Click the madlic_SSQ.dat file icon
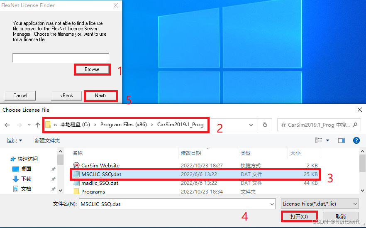The image size is (366, 228). click(x=76, y=183)
